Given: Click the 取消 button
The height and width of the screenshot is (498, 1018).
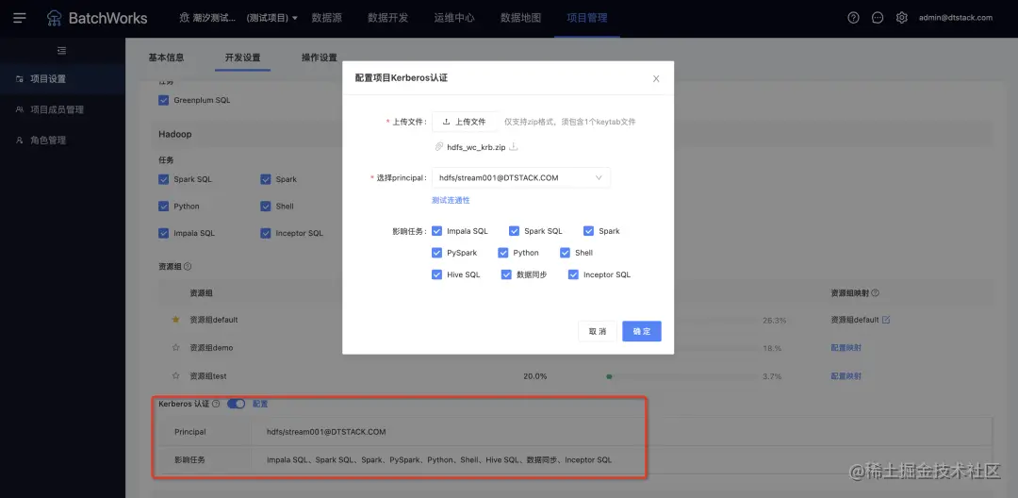Looking at the screenshot, I should pos(598,331).
